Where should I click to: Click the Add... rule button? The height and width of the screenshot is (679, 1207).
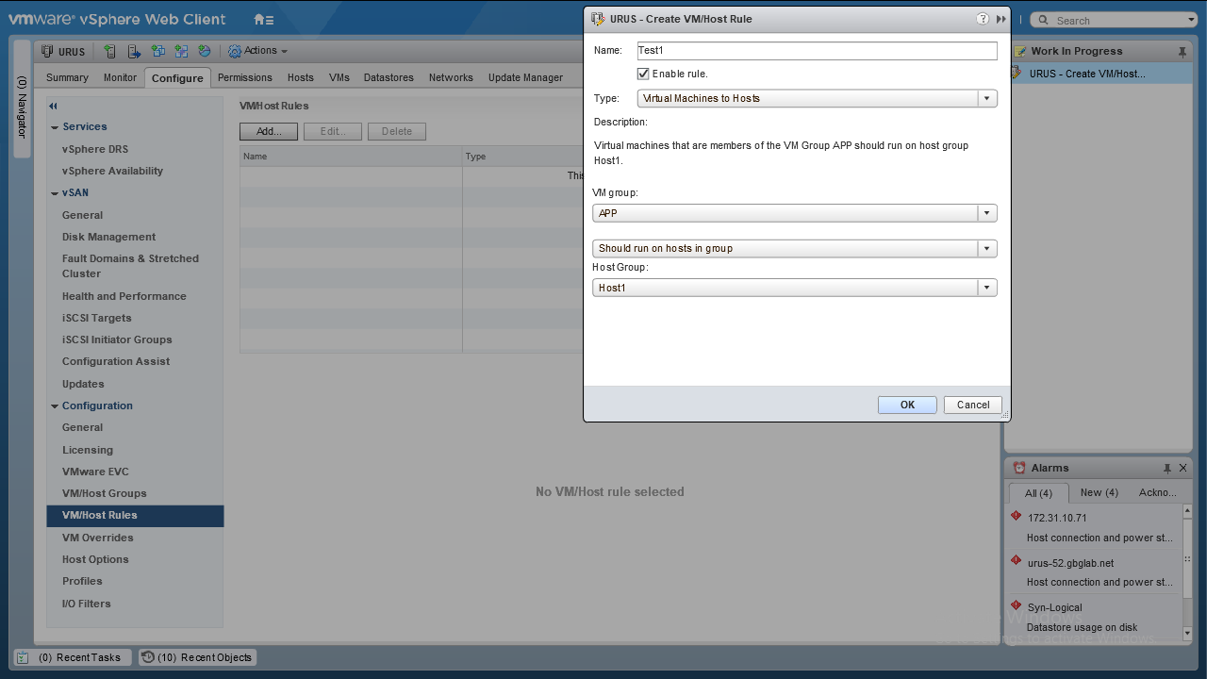[269, 132]
